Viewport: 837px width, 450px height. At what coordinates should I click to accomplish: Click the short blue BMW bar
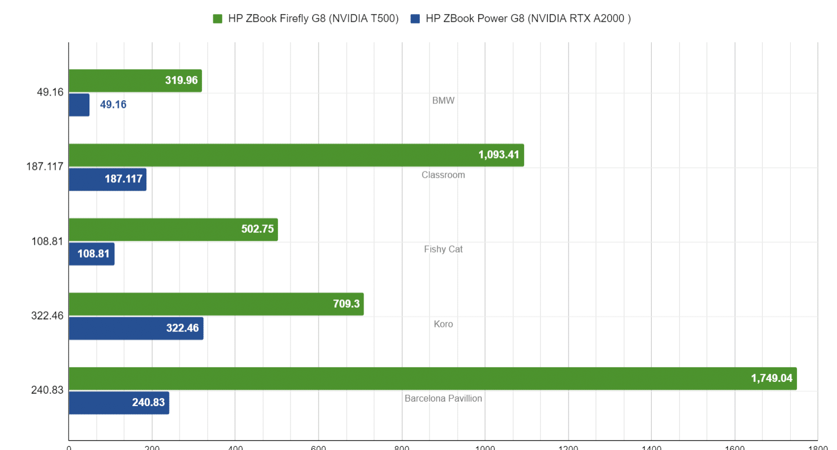coord(79,105)
